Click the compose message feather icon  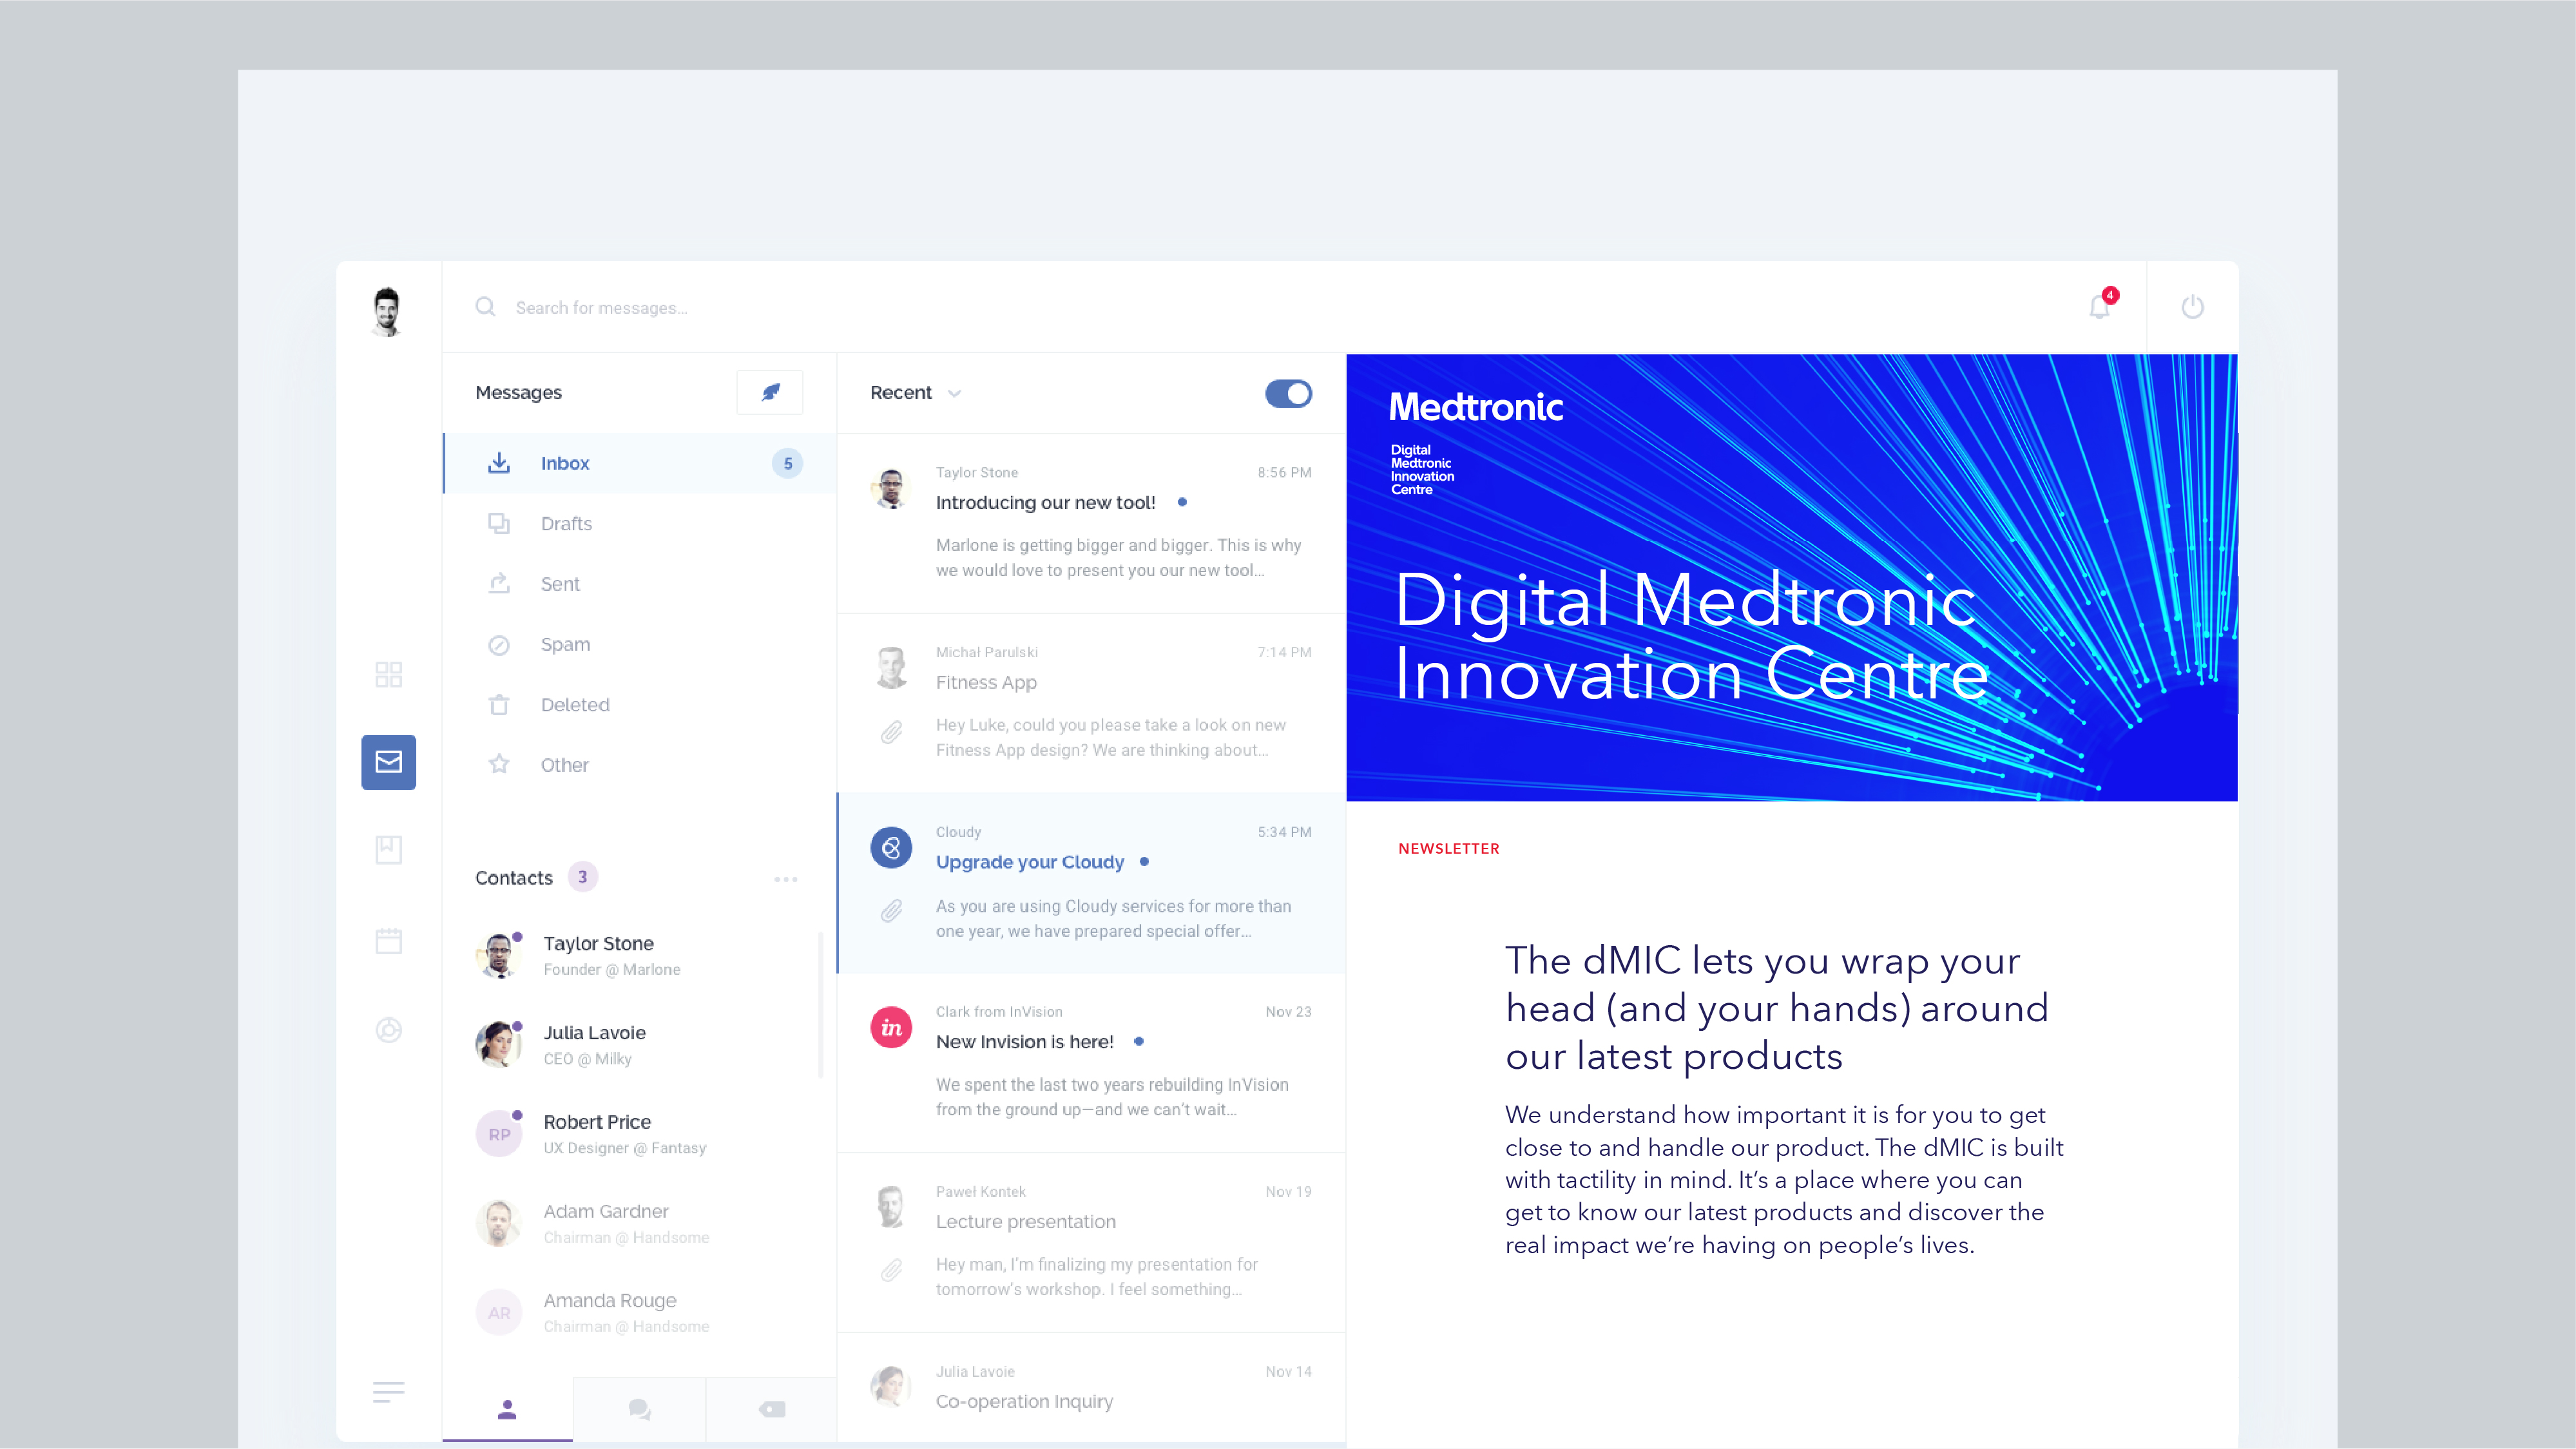tap(769, 392)
